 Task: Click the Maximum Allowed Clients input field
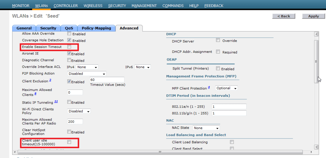(x=75, y=92)
